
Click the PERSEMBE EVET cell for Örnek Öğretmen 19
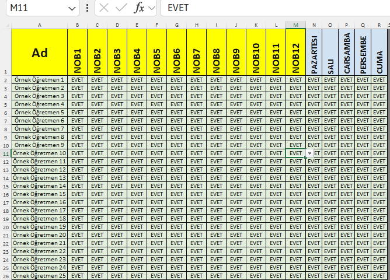point(363,227)
